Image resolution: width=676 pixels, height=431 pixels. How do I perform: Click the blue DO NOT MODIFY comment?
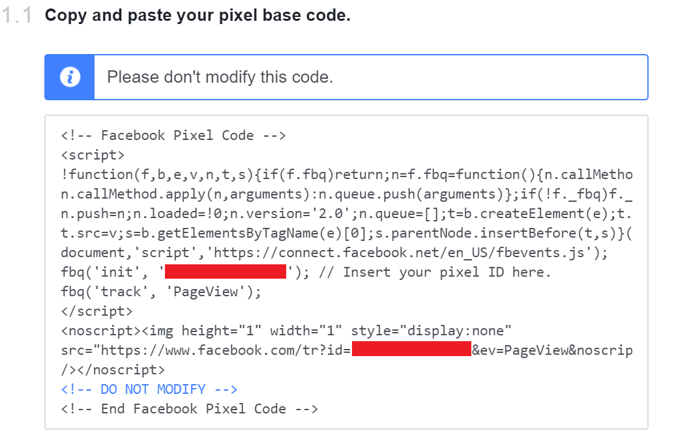point(149,389)
